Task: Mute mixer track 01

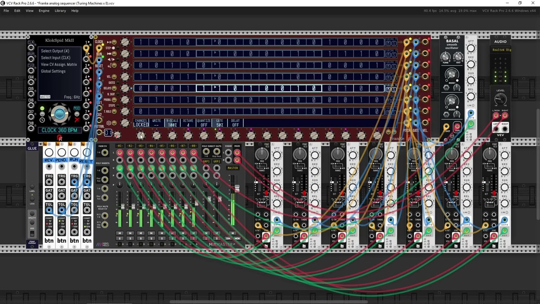Action: [x=120, y=233]
